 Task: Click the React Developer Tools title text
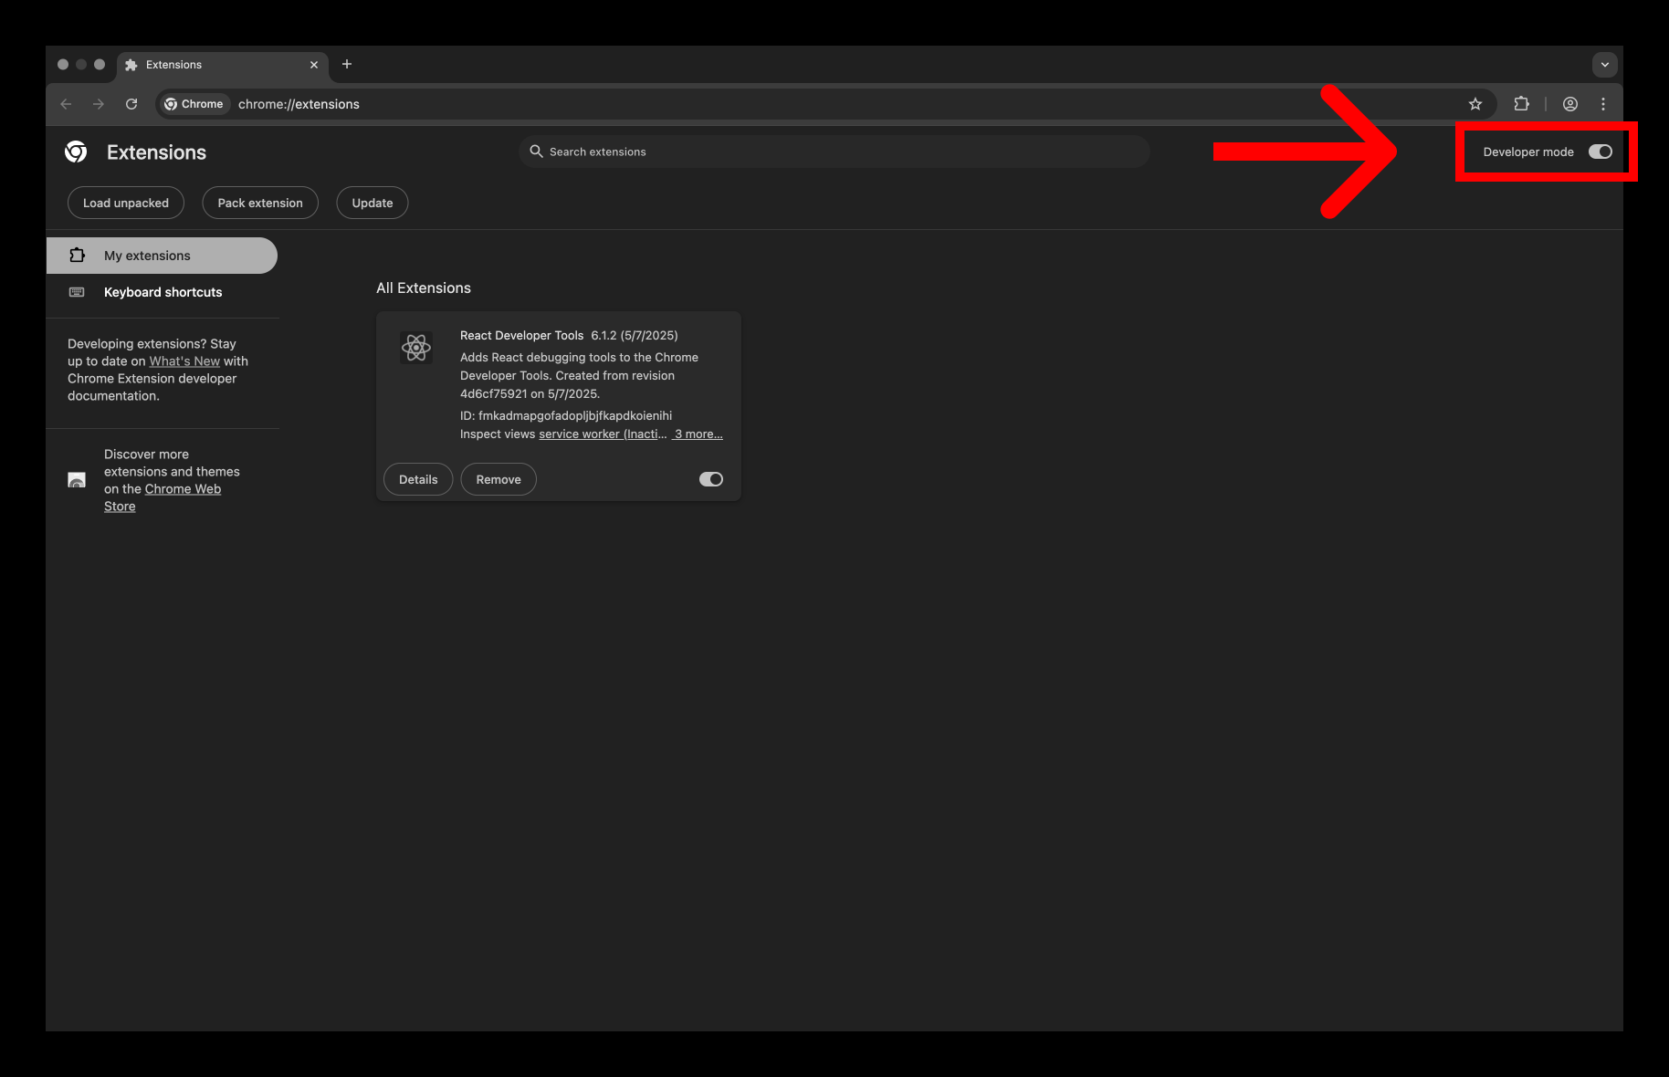coord(521,336)
